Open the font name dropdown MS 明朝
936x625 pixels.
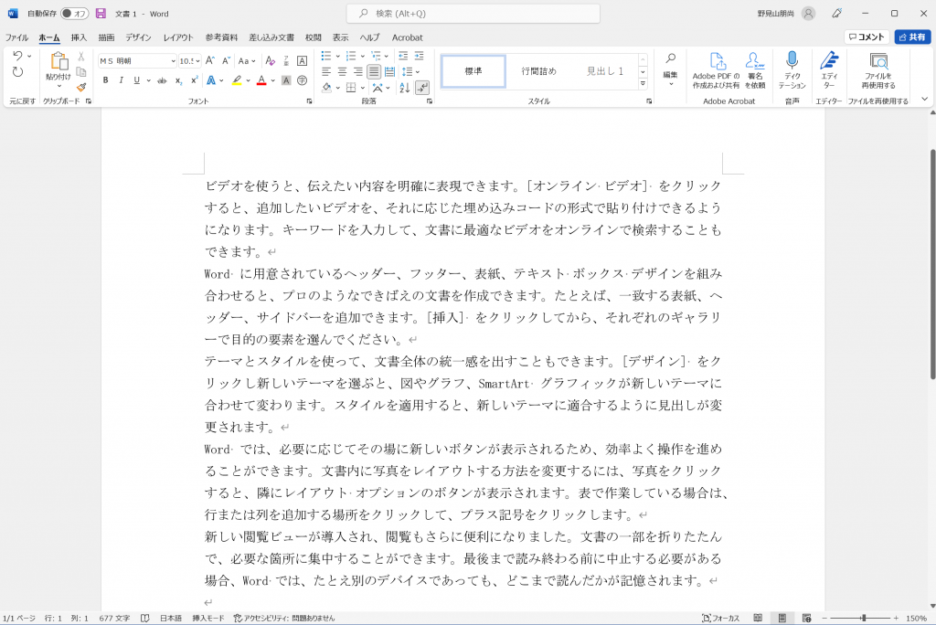(173, 61)
